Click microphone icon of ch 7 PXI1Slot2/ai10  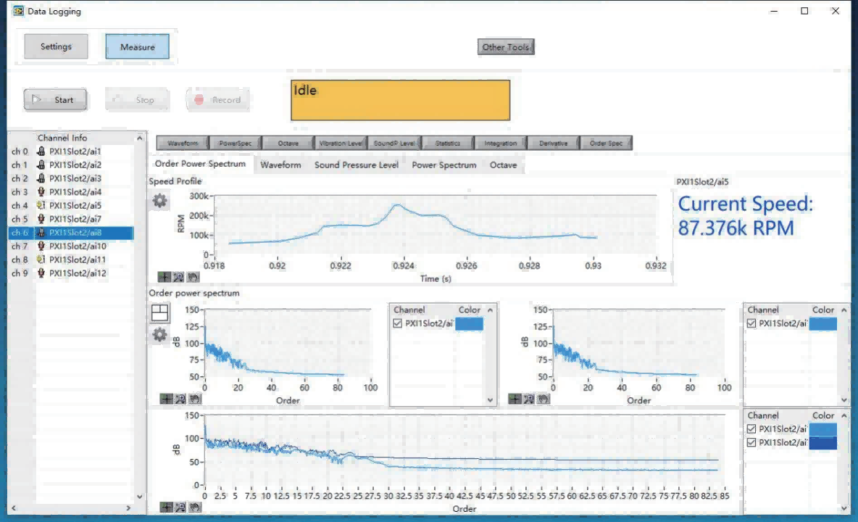pos(41,246)
